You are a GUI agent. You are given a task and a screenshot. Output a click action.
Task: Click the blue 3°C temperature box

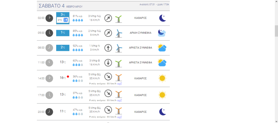[63, 14]
